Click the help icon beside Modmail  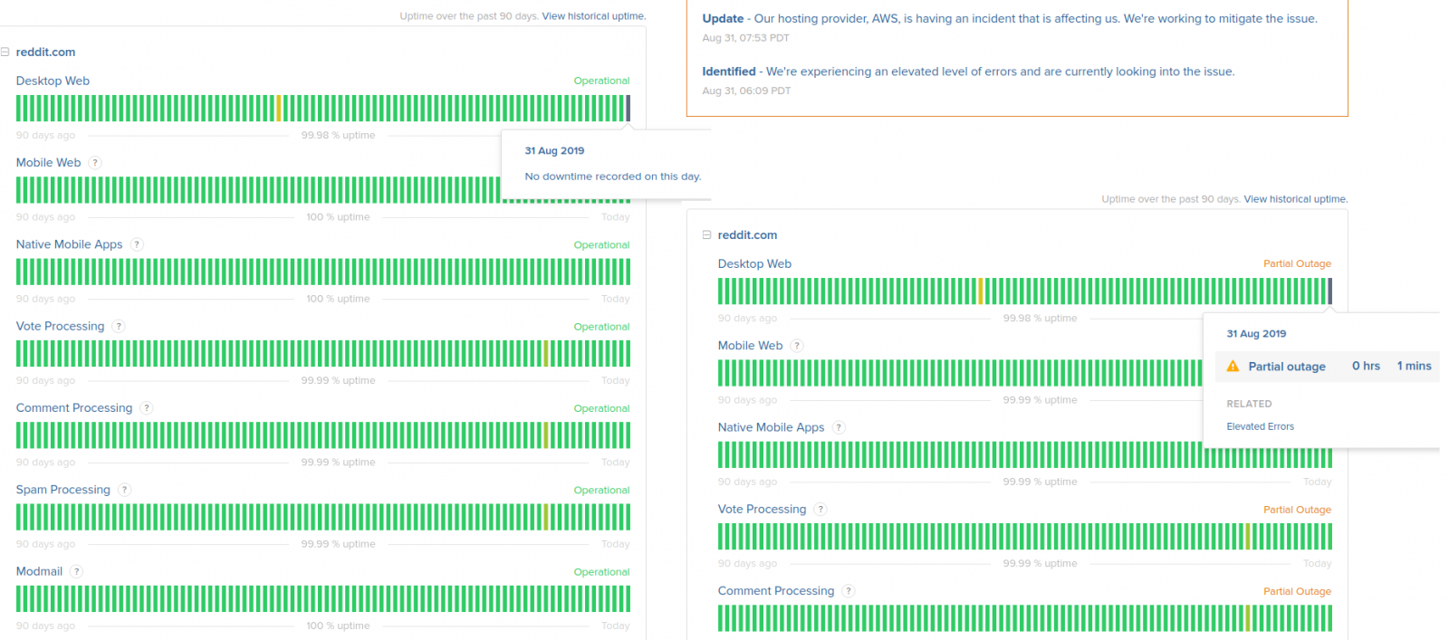(x=77, y=572)
